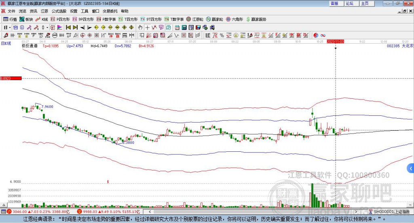Image resolution: width=414 pixels, height=223 pixels.
Task: Click the yellow diamond left-arrow icon
Action: (96, 27)
